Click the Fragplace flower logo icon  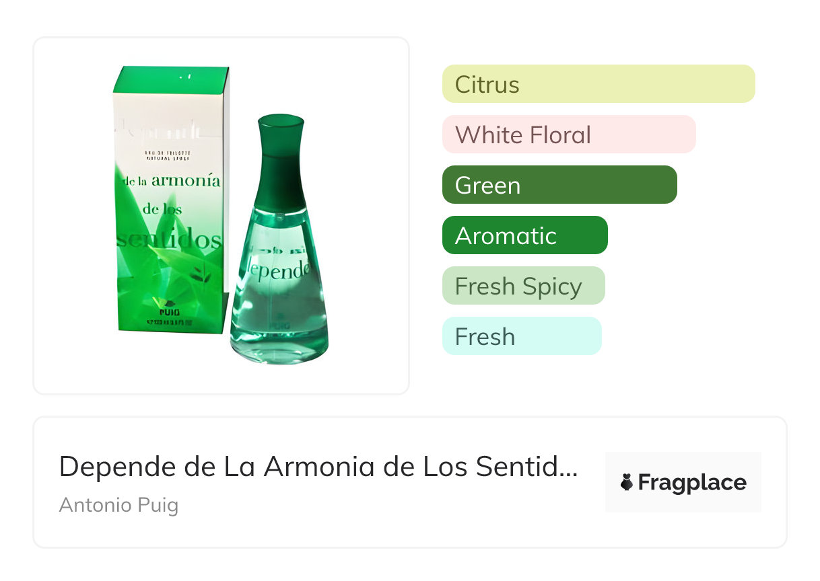pyautogui.click(x=627, y=482)
